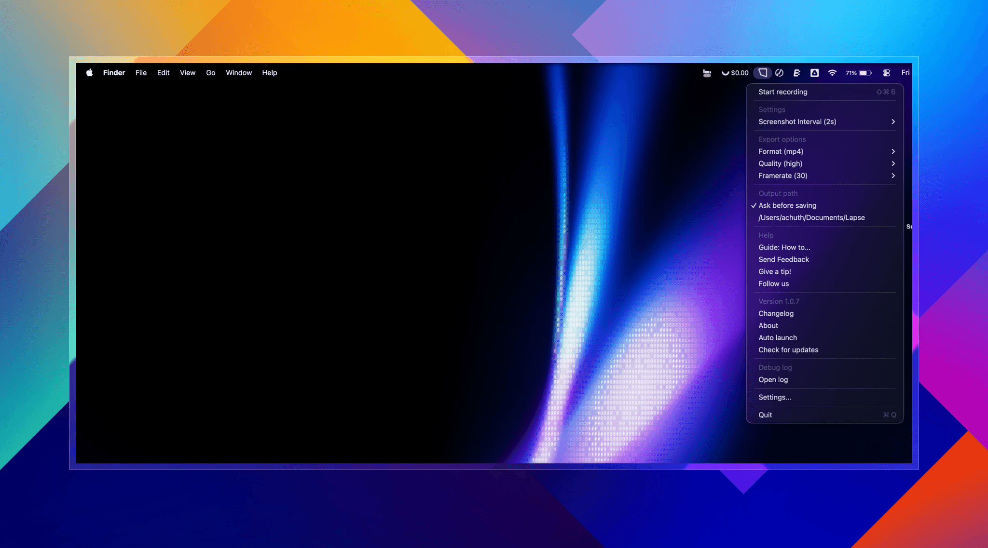Open the Apple menu logo
This screenshot has height=548, width=988.
click(89, 73)
